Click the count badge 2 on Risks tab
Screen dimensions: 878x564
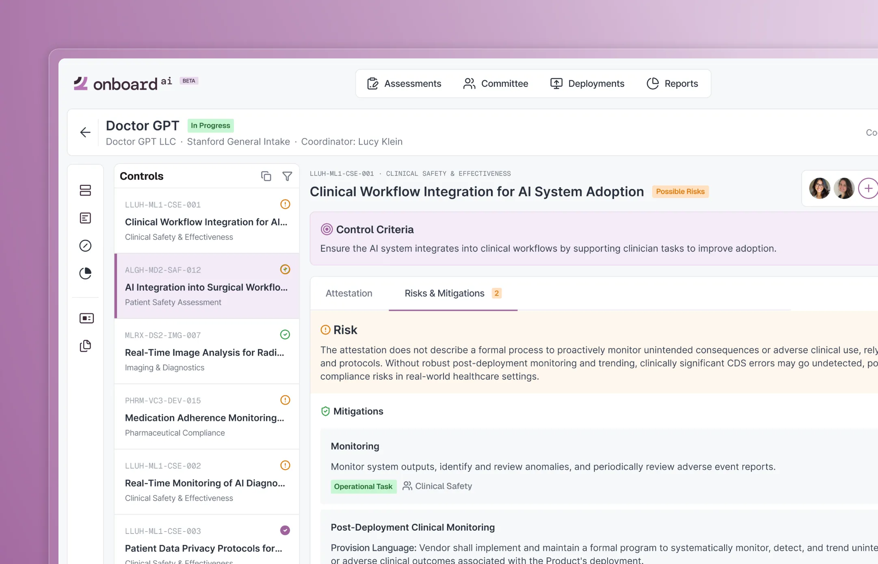click(496, 293)
